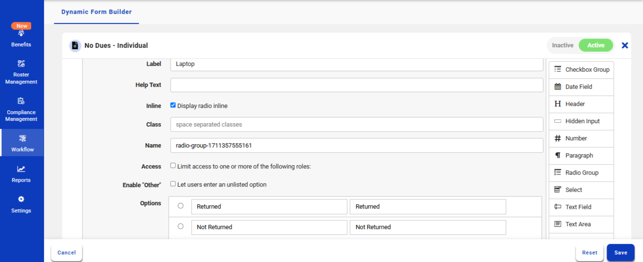Enable Let users enter unlisted option
The width and height of the screenshot is (643, 262).
click(173, 184)
